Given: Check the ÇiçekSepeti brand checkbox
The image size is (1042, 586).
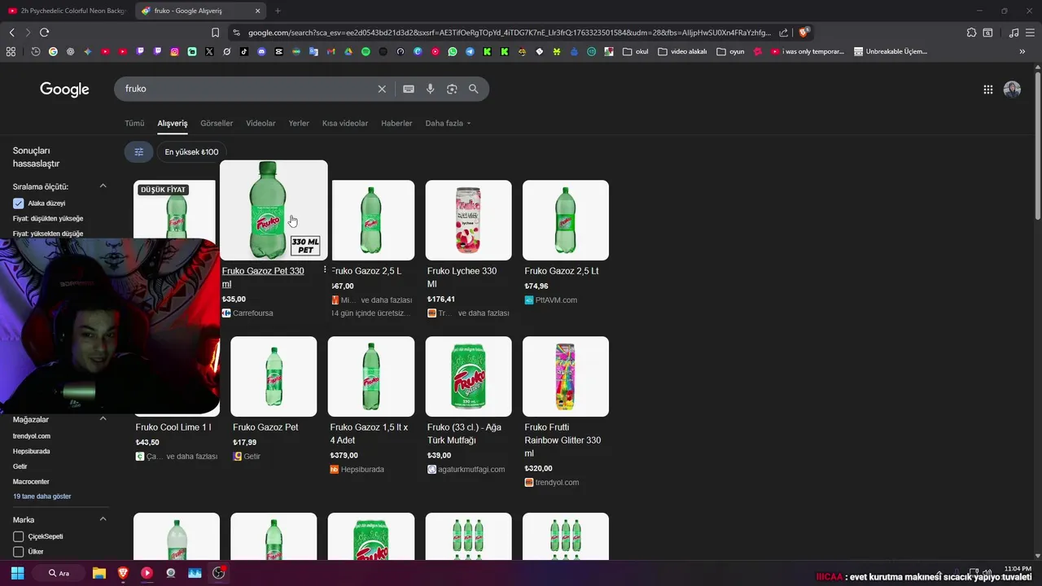Looking at the screenshot, I should [19, 536].
